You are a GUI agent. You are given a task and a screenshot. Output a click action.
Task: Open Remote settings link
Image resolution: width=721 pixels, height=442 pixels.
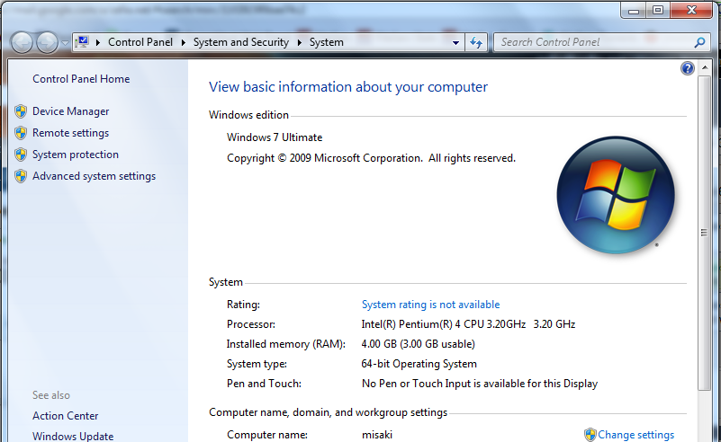[x=70, y=133]
